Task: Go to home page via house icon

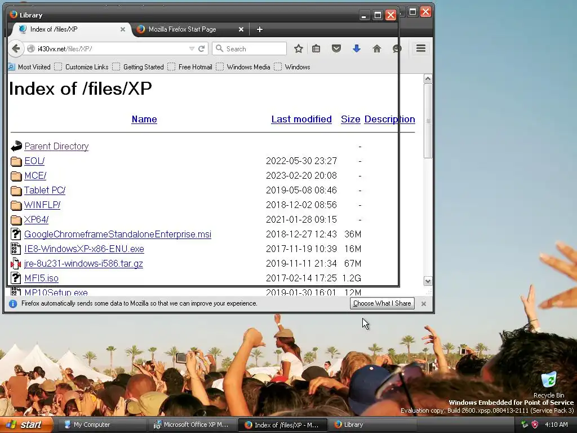Action: click(377, 48)
